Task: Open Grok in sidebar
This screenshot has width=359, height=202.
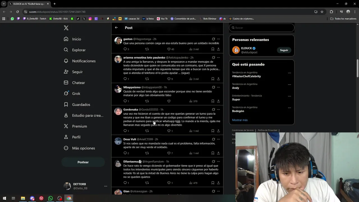Action: pyautogui.click(x=72, y=93)
